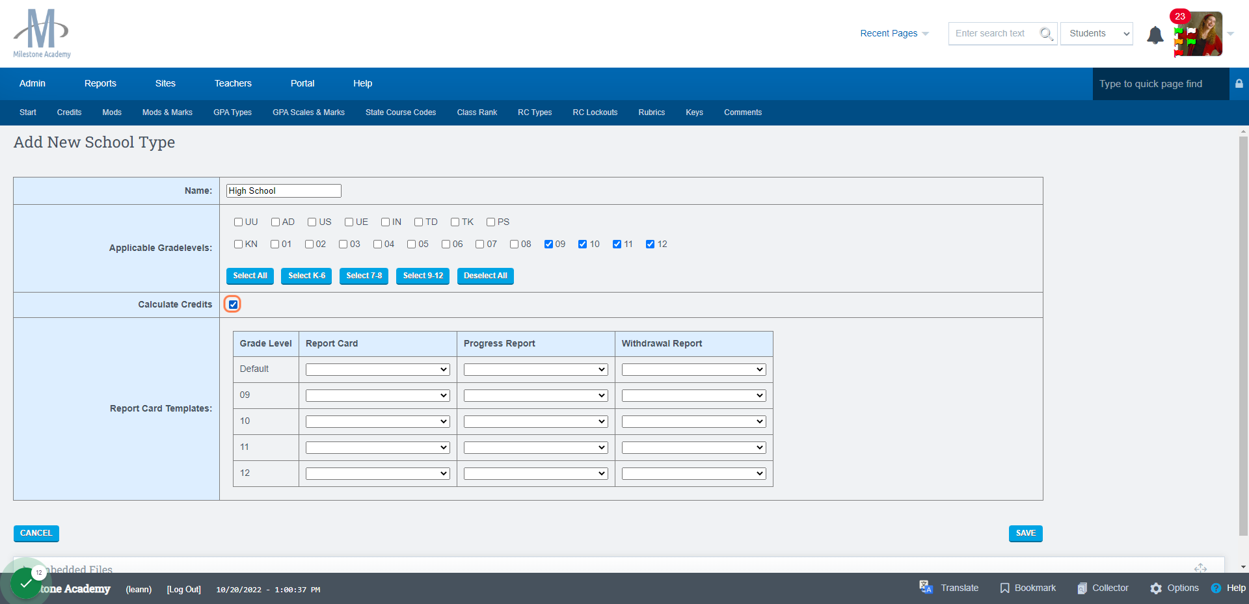Open grade 12 Withdrawal Report dropdown

pyautogui.click(x=693, y=473)
